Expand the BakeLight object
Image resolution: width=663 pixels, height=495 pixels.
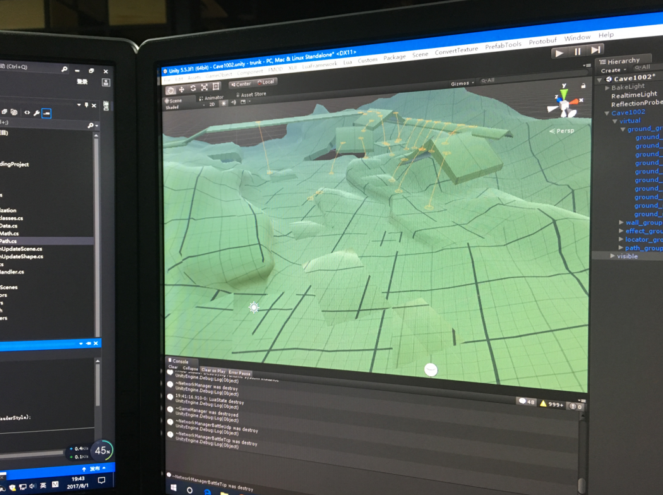pos(607,88)
